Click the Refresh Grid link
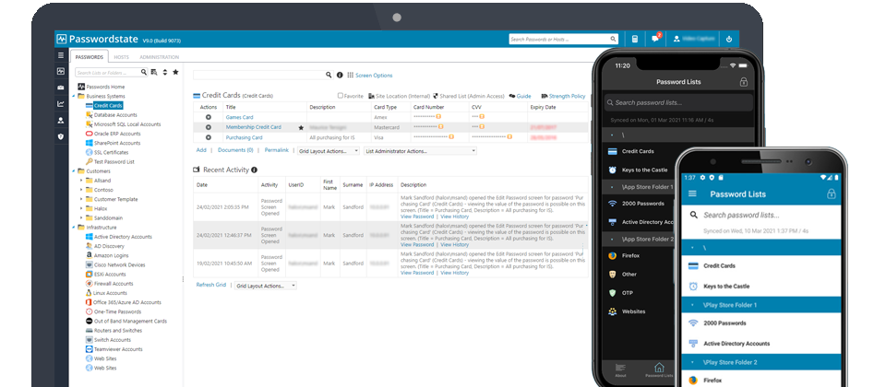886x387 pixels. pyautogui.click(x=210, y=285)
